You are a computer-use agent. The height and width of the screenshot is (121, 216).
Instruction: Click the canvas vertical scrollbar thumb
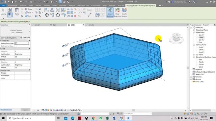coord(188,68)
